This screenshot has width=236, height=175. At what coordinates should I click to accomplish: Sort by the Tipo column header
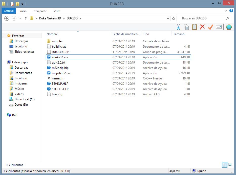pyautogui.click(x=146, y=34)
